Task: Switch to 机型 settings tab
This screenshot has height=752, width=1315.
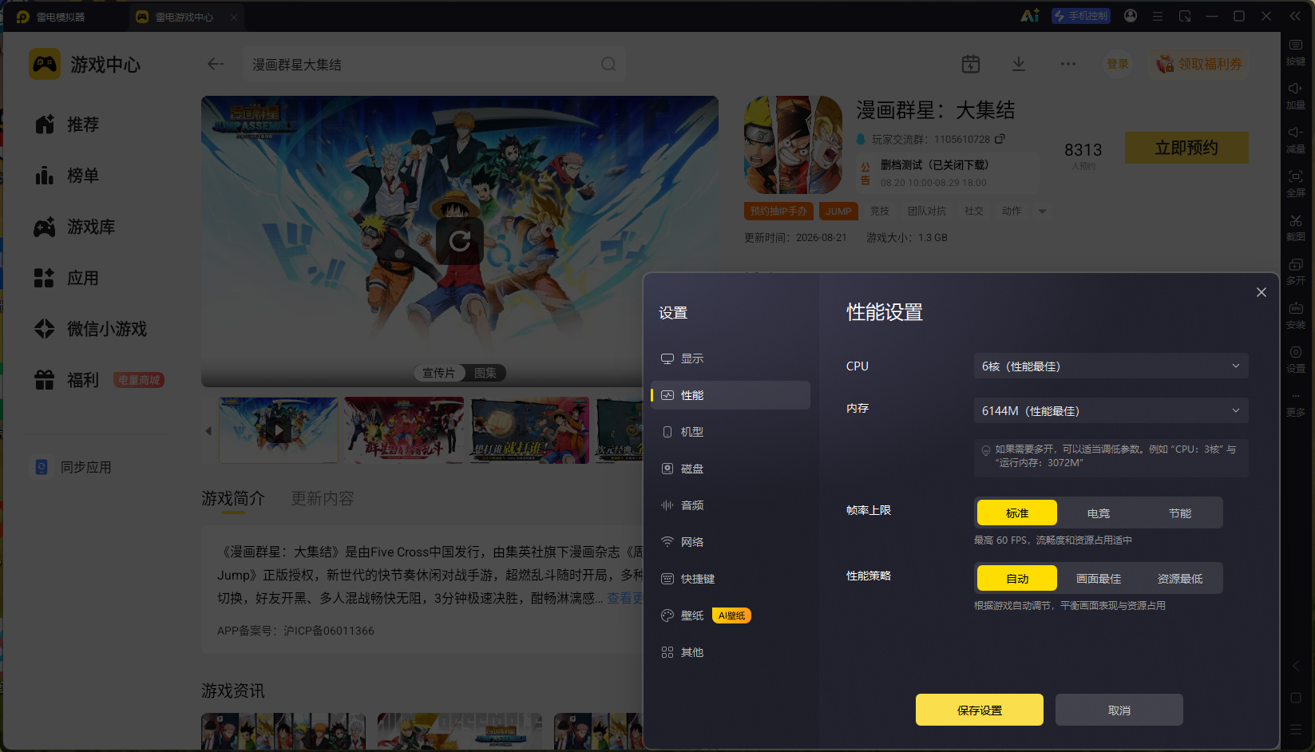Action: coord(731,432)
